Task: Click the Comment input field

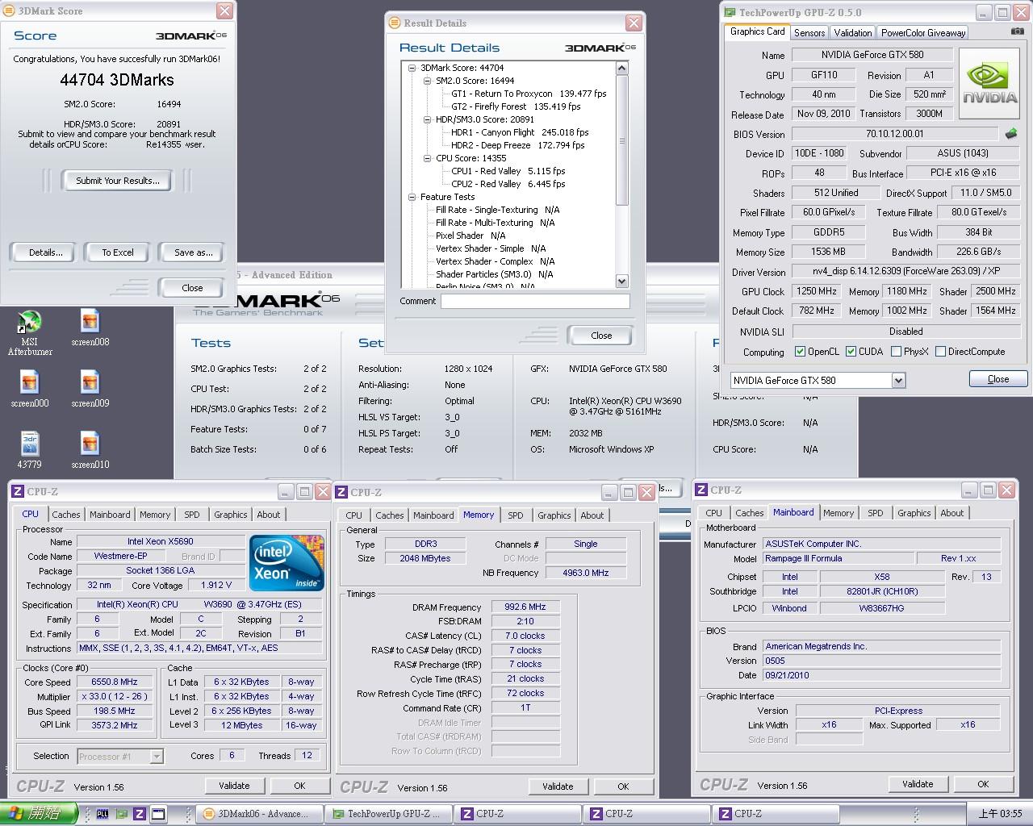Action: (535, 301)
